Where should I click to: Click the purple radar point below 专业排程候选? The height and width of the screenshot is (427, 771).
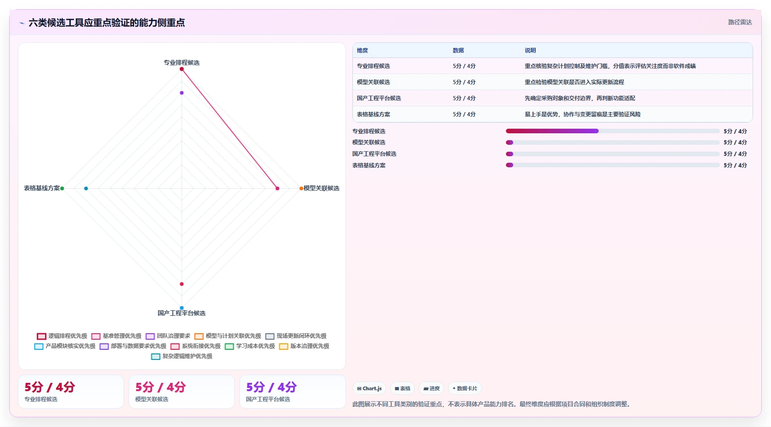pos(181,93)
